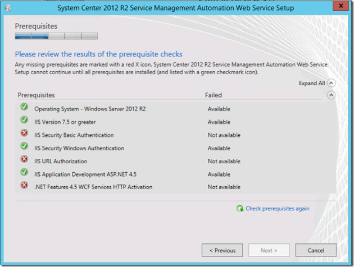This screenshot has height=267, width=354.
Task: Click green checkmark icon for Operating System prerequisite
Action: click(x=24, y=107)
